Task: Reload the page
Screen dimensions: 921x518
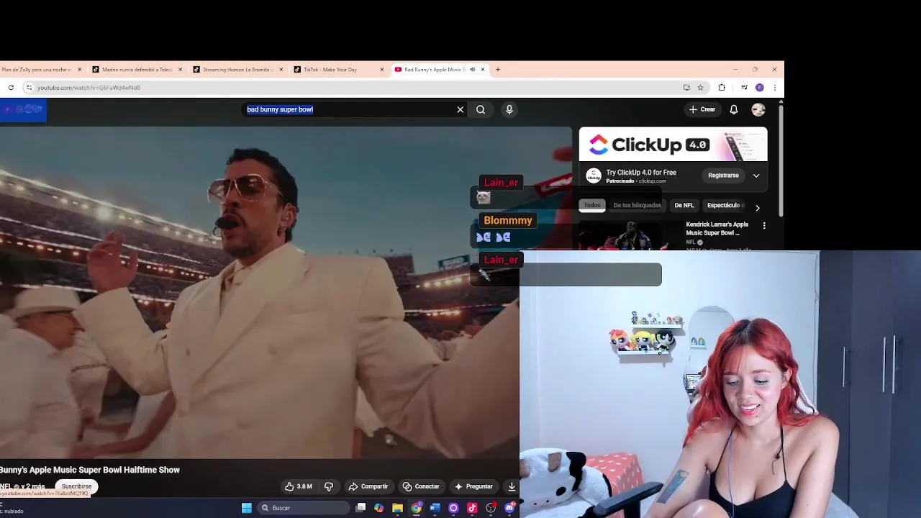Action: 11,88
